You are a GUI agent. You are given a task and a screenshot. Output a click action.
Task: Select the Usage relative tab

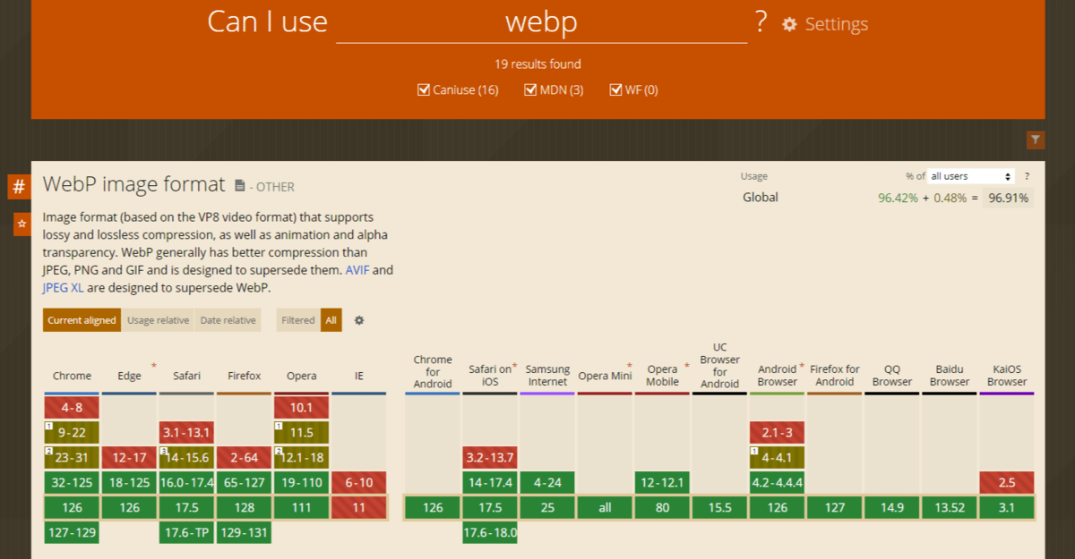pyautogui.click(x=159, y=320)
